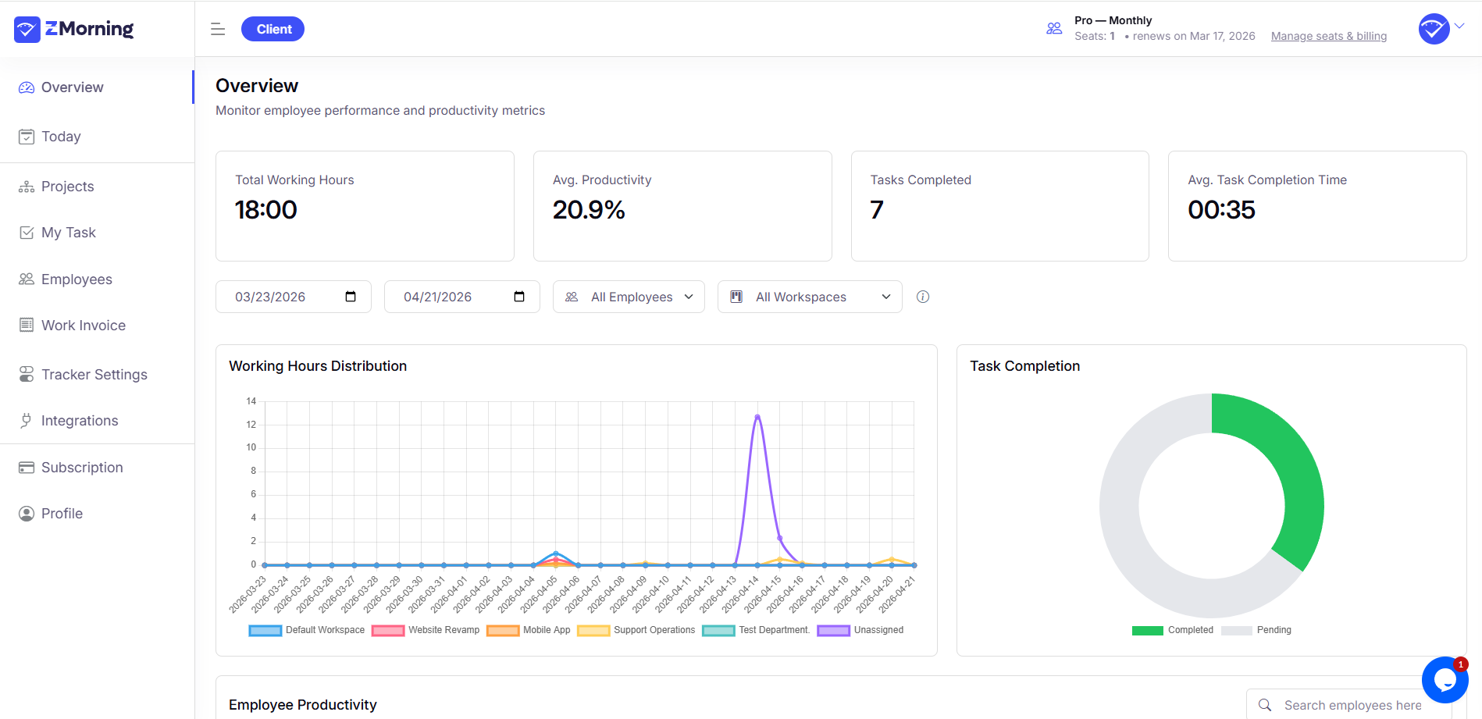Select the Today calendar icon
This screenshot has width=1482, height=719.
coord(26,136)
